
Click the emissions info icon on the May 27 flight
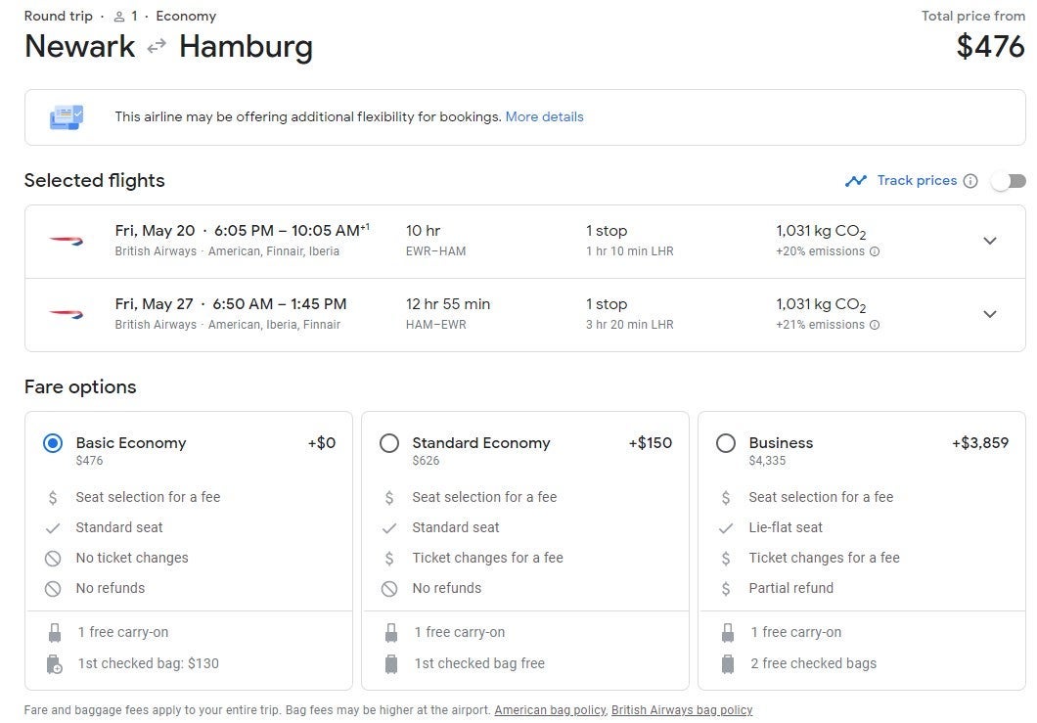click(x=875, y=325)
